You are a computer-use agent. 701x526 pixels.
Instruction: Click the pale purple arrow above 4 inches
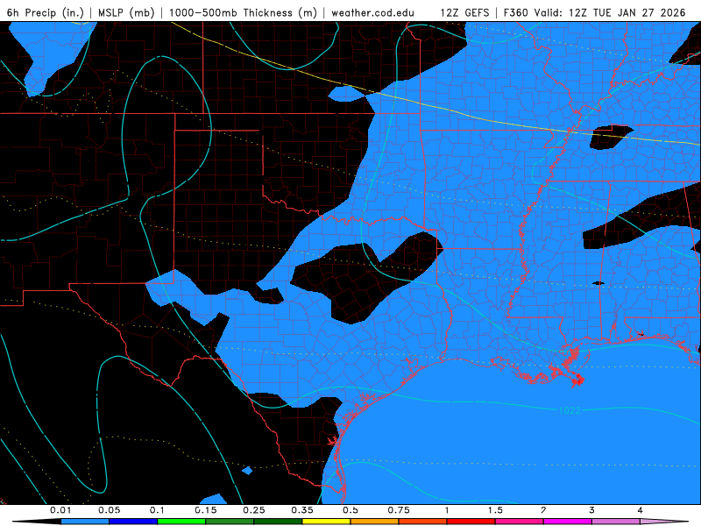(664, 522)
